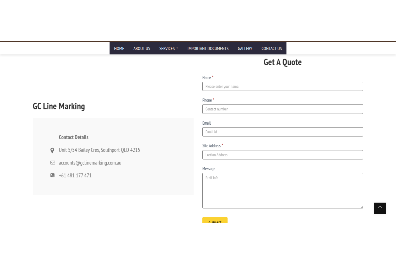The width and height of the screenshot is (396, 264).
Task: Click the scroll-to-top arrow button
Action: [x=380, y=208]
